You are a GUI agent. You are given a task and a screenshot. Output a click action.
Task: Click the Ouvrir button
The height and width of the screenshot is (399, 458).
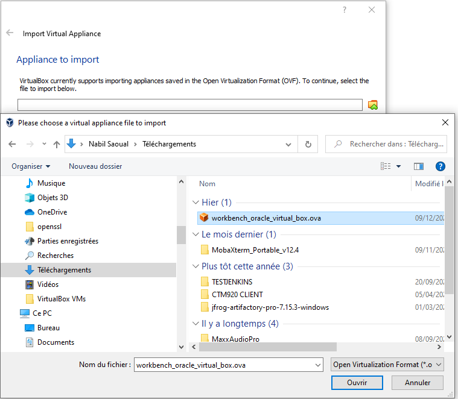tap(357, 383)
